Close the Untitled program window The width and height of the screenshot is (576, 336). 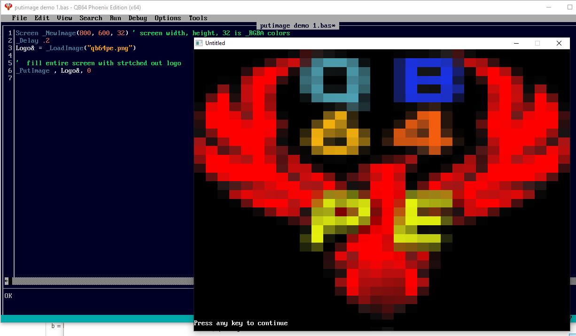coord(559,43)
